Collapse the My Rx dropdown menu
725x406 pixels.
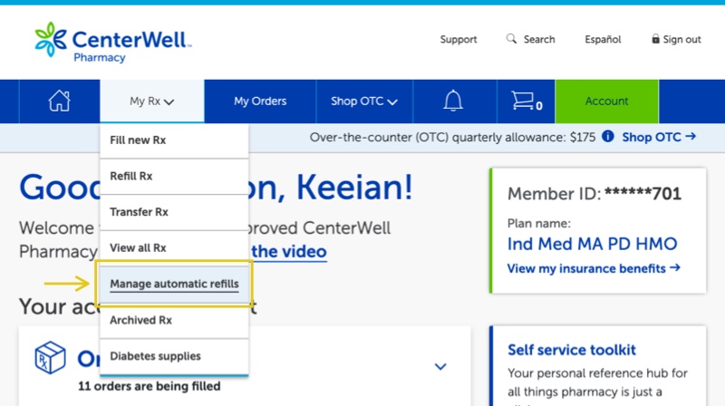[151, 101]
